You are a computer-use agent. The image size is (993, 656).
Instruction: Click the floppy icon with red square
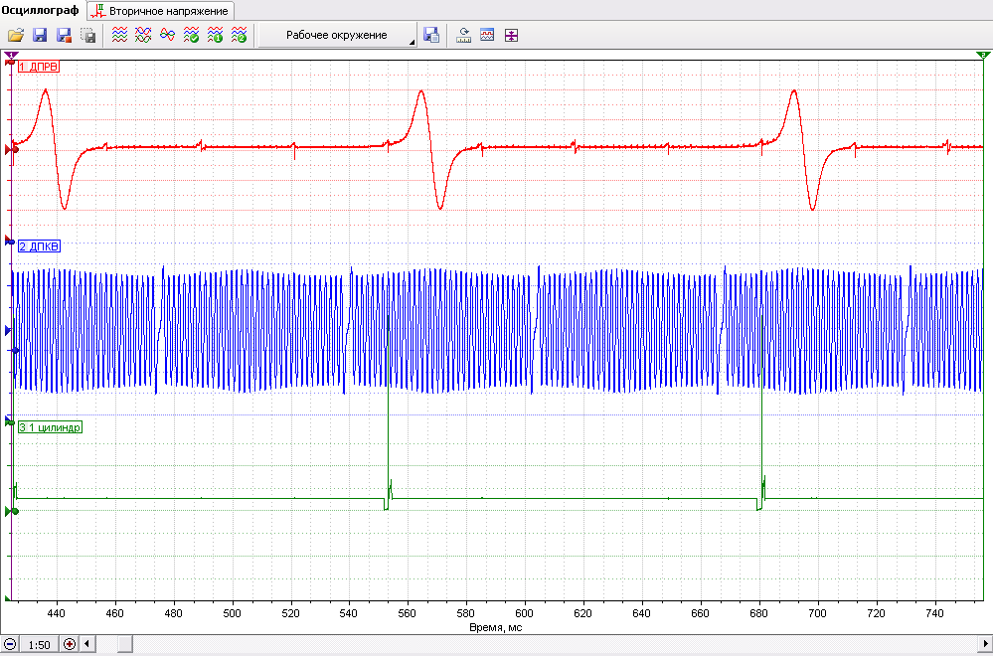(x=64, y=36)
